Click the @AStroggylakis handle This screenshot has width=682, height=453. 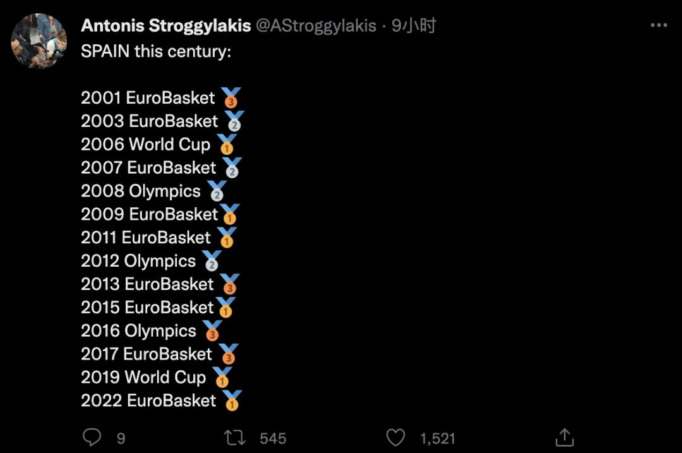315,26
